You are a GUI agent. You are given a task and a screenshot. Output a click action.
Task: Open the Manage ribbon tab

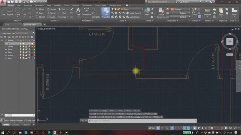point(57,5)
